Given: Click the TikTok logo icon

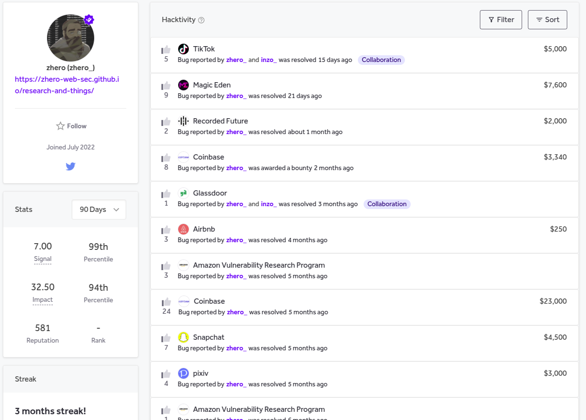Looking at the screenshot, I should coord(183,49).
